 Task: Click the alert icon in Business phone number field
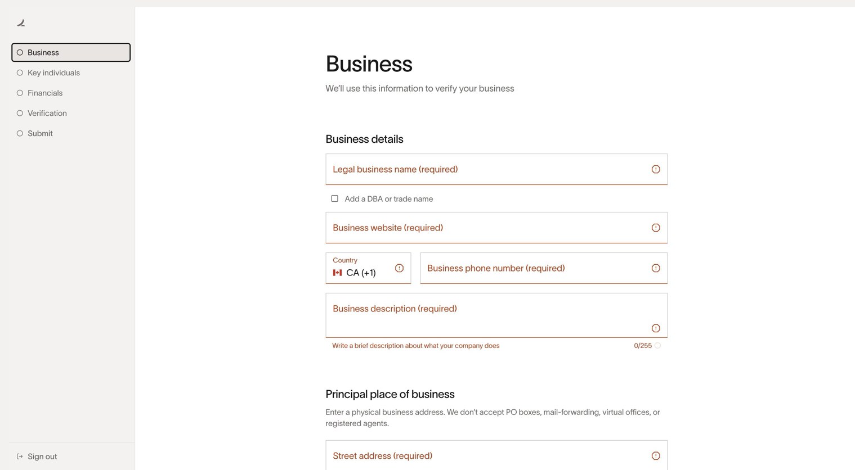click(x=656, y=268)
